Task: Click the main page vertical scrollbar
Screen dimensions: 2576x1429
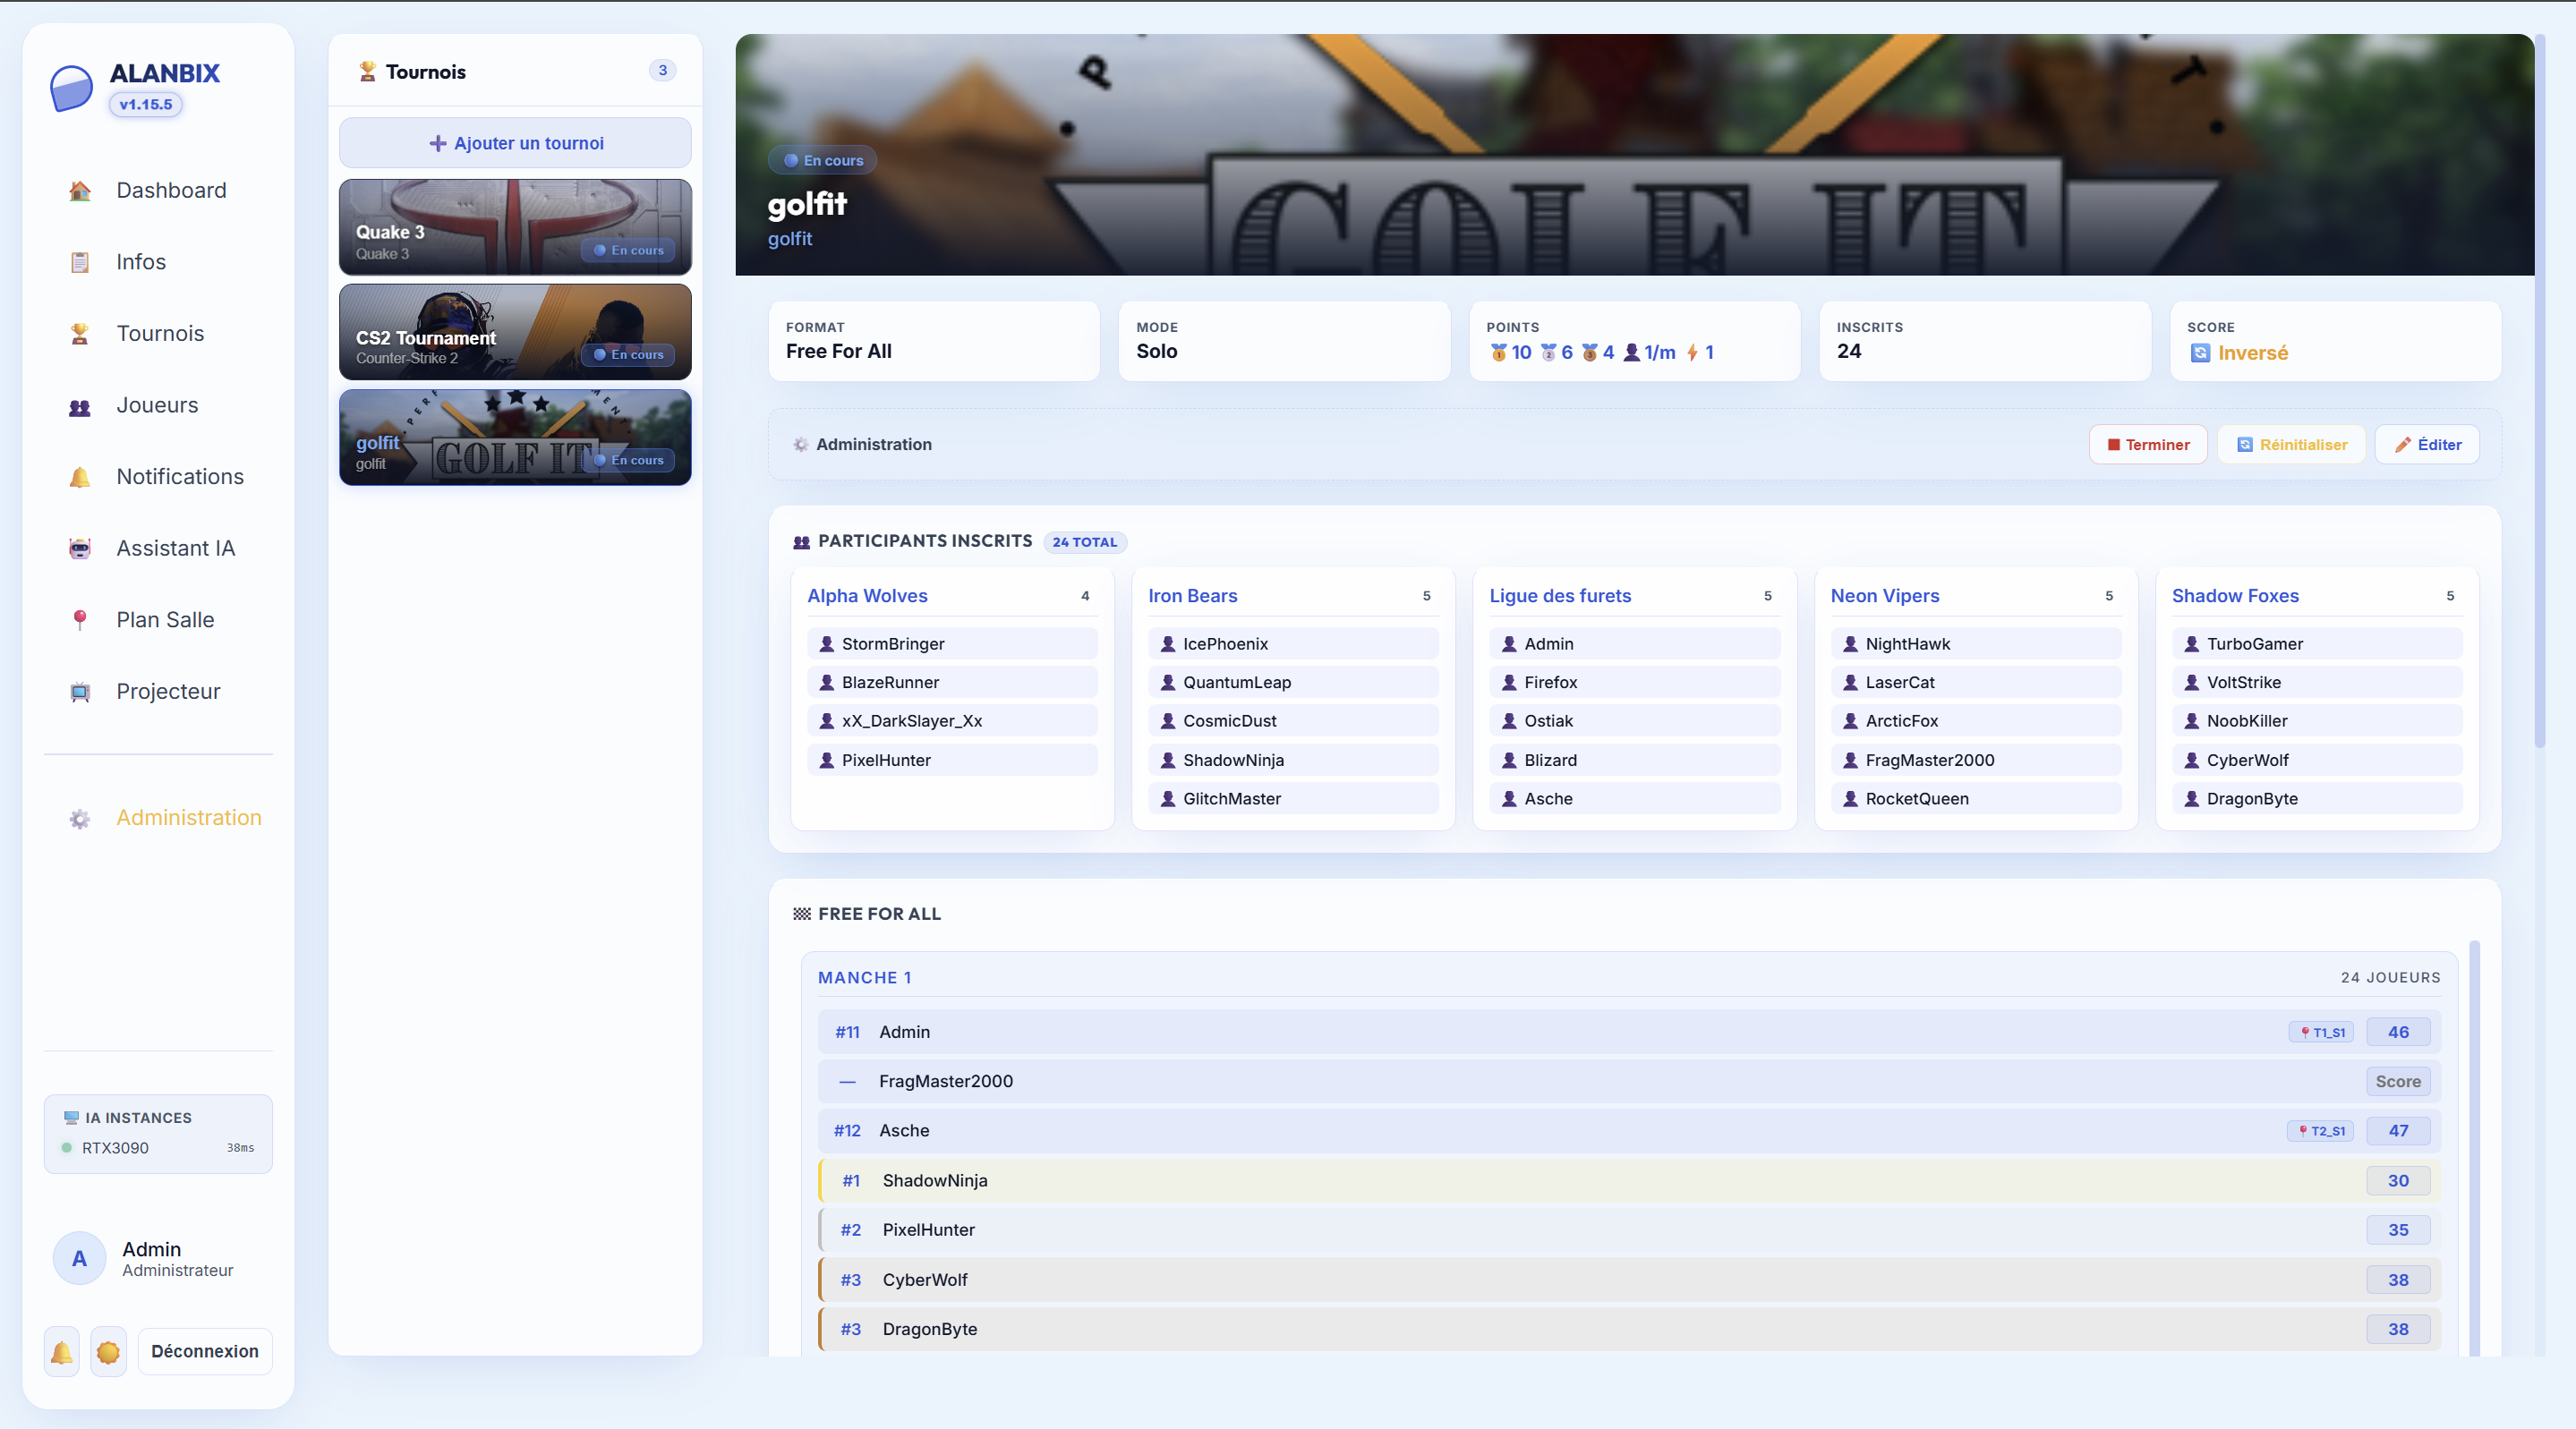Action: tap(2540, 391)
